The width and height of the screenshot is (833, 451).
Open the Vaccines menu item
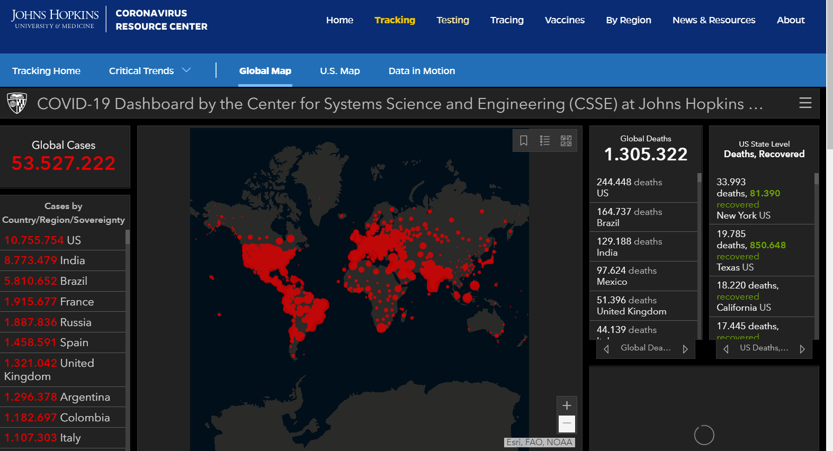coord(565,20)
